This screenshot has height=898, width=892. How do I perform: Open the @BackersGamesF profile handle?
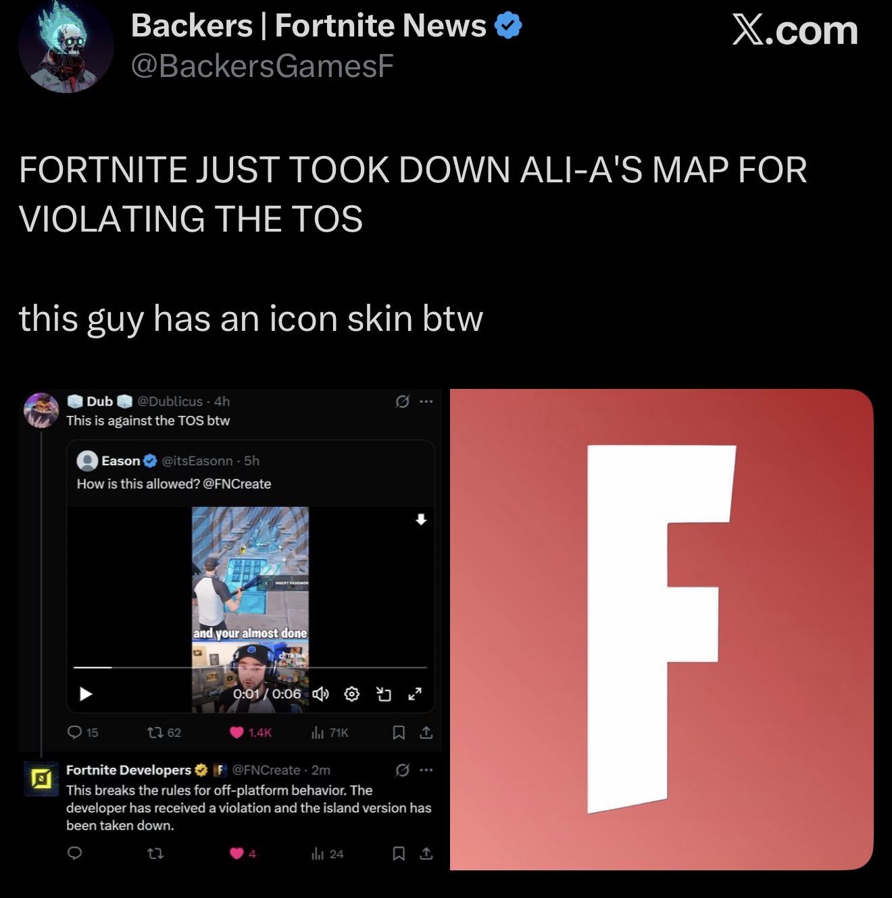click(262, 65)
